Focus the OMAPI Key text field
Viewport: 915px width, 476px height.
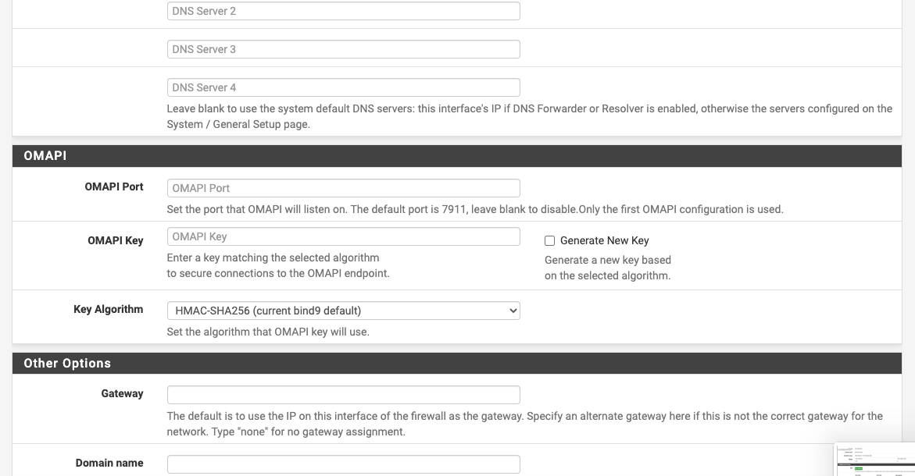[x=343, y=236]
